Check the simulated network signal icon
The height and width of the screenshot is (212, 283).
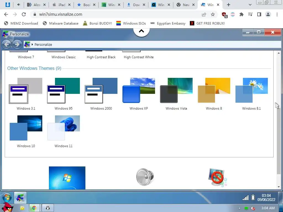coord(245,198)
